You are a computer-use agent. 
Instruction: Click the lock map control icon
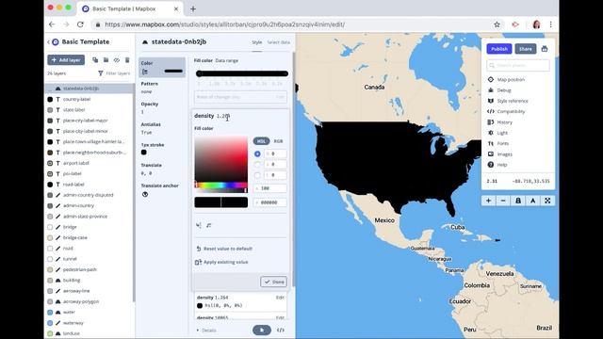point(518,201)
